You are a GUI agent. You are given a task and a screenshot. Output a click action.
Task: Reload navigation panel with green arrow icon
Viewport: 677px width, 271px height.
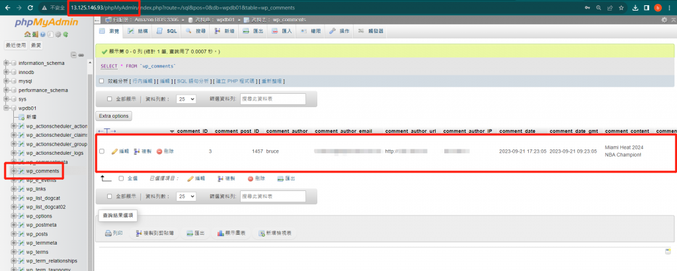pyautogui.click(x=65, y=34)
